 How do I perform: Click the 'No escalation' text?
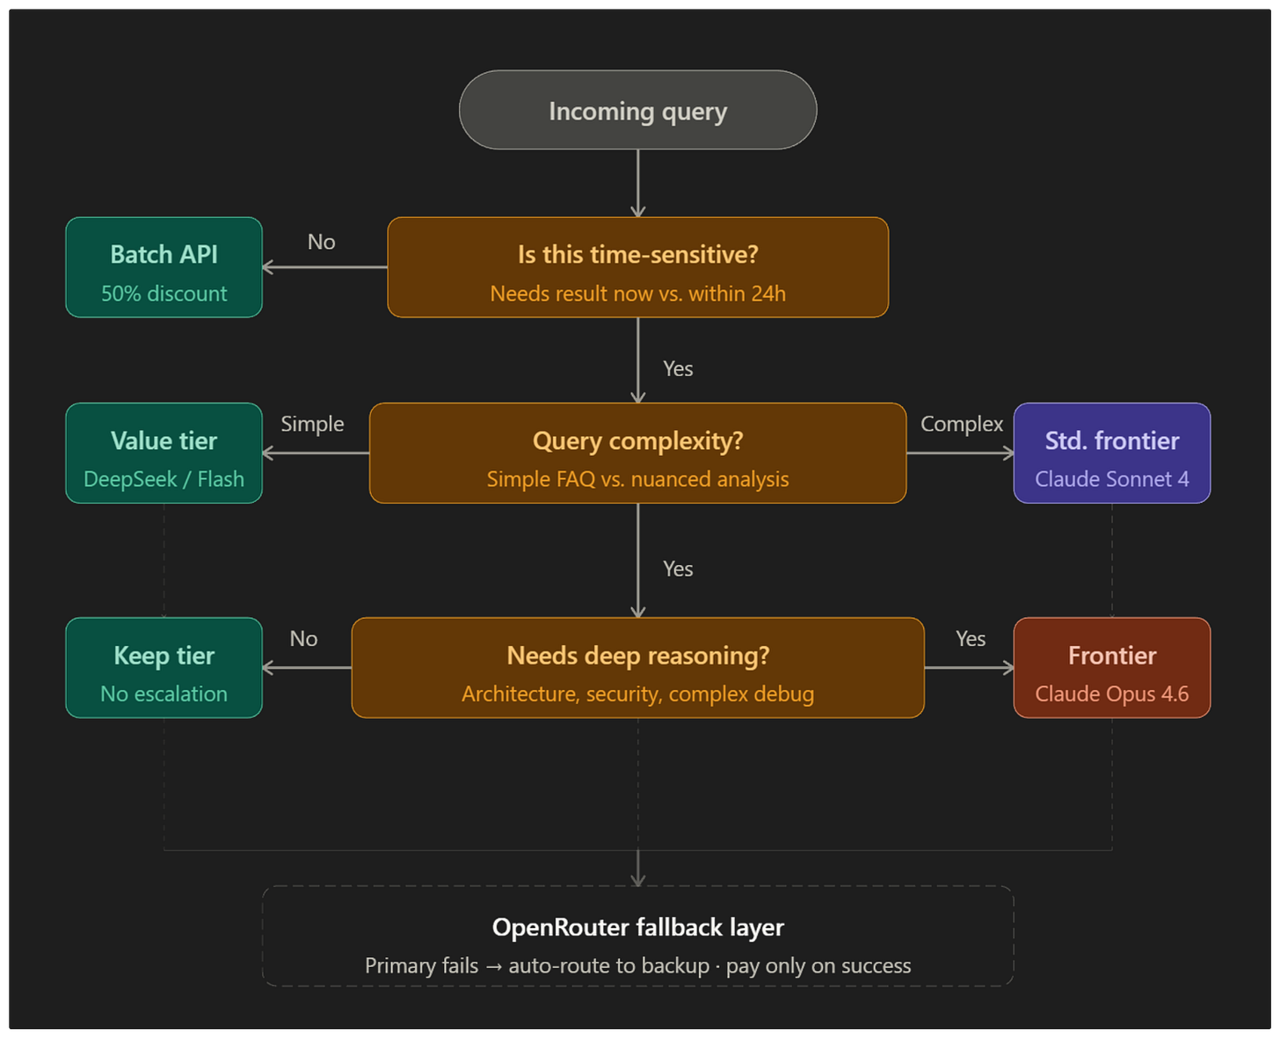(x=164, y=693)
